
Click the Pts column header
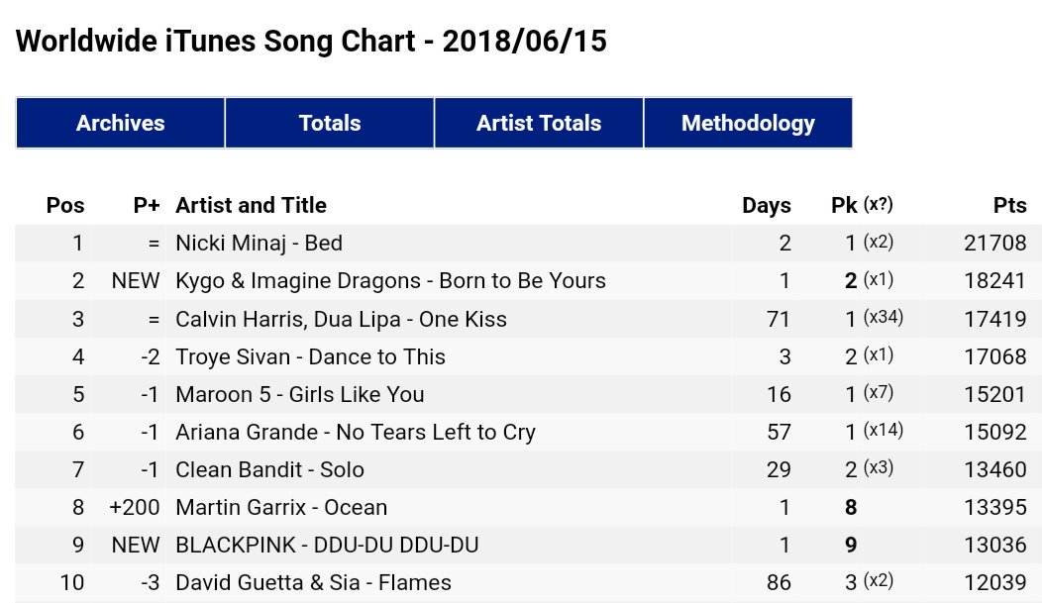1009,206
